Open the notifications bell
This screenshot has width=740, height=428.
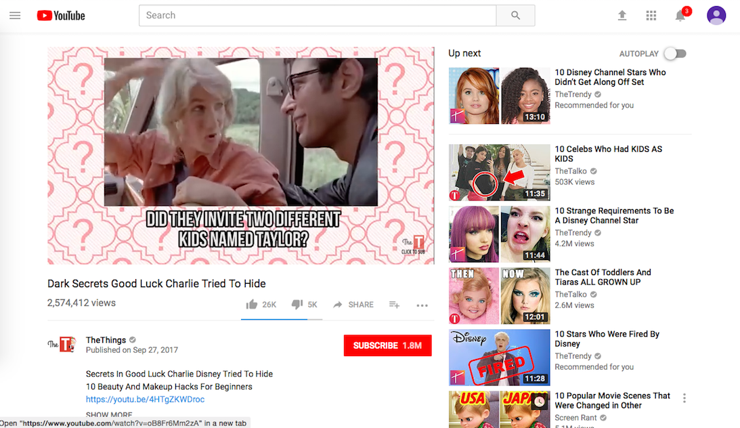[x=680, y=16]
